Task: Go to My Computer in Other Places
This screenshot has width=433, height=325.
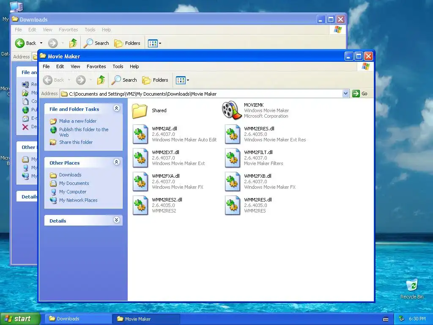Action: [73, 192]
